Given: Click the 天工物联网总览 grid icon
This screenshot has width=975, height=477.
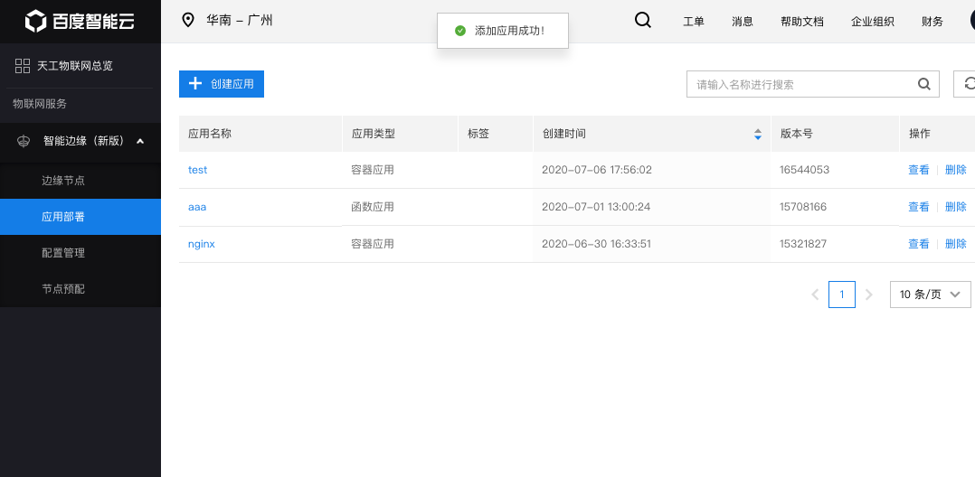Looking at the screenshot, I should [x=23, y=66].
